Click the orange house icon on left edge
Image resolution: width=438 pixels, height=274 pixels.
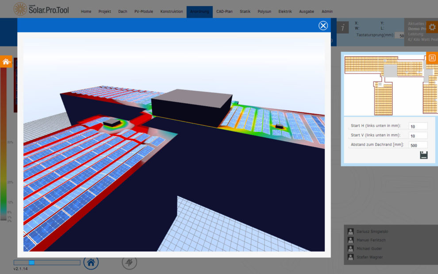pyautogui.click(x=6, y=62)
